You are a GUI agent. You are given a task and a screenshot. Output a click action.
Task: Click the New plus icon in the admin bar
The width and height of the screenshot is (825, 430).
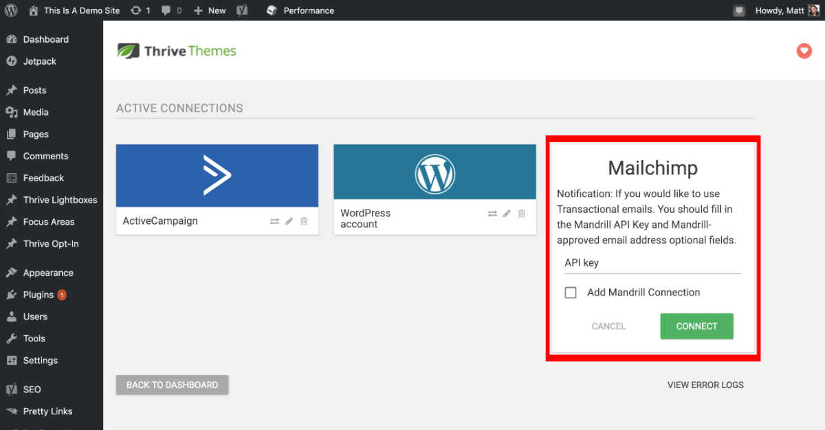[x=198, y=10]
